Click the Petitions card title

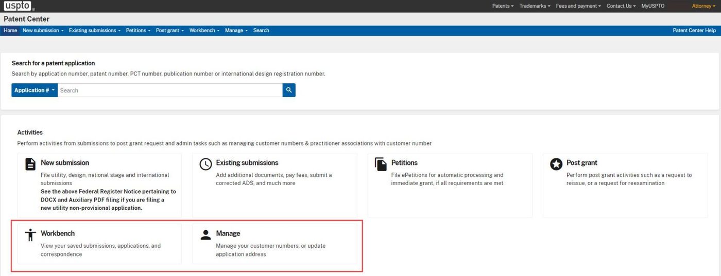404,162
